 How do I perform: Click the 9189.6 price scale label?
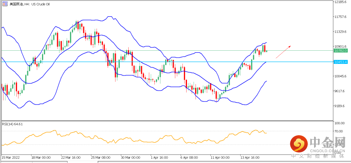click(340, 106)
